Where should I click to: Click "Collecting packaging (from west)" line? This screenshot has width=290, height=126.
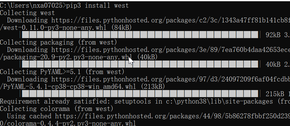click(58, 42)
